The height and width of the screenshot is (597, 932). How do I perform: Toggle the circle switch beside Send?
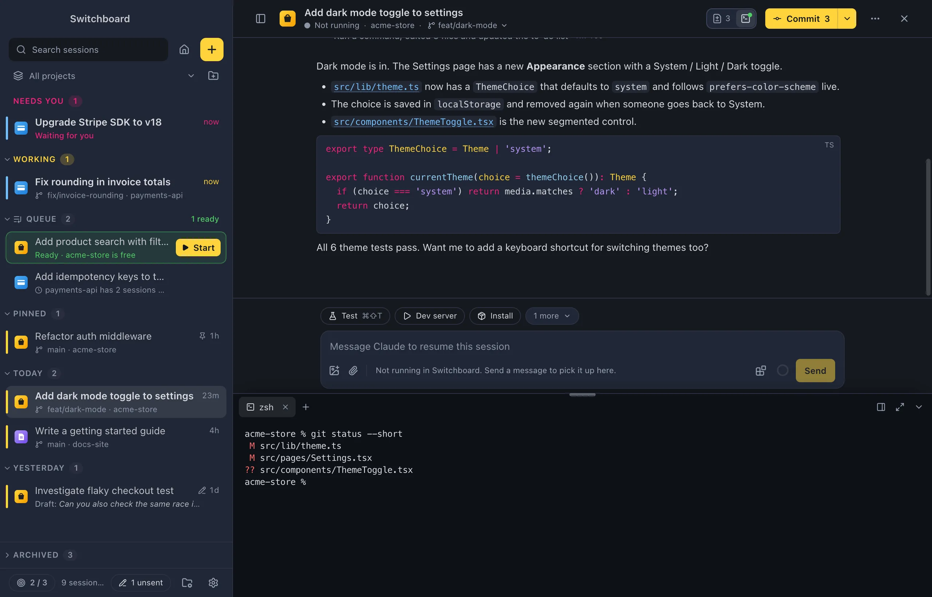(x=783, y=370)
